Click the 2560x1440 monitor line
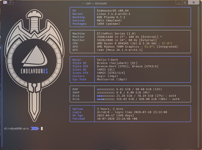 coord(129,37)
